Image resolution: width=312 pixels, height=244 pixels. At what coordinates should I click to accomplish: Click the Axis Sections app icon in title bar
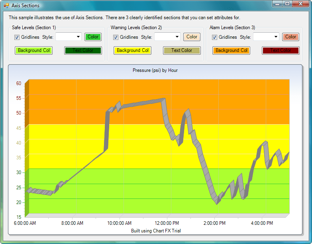tap(6, 6)
